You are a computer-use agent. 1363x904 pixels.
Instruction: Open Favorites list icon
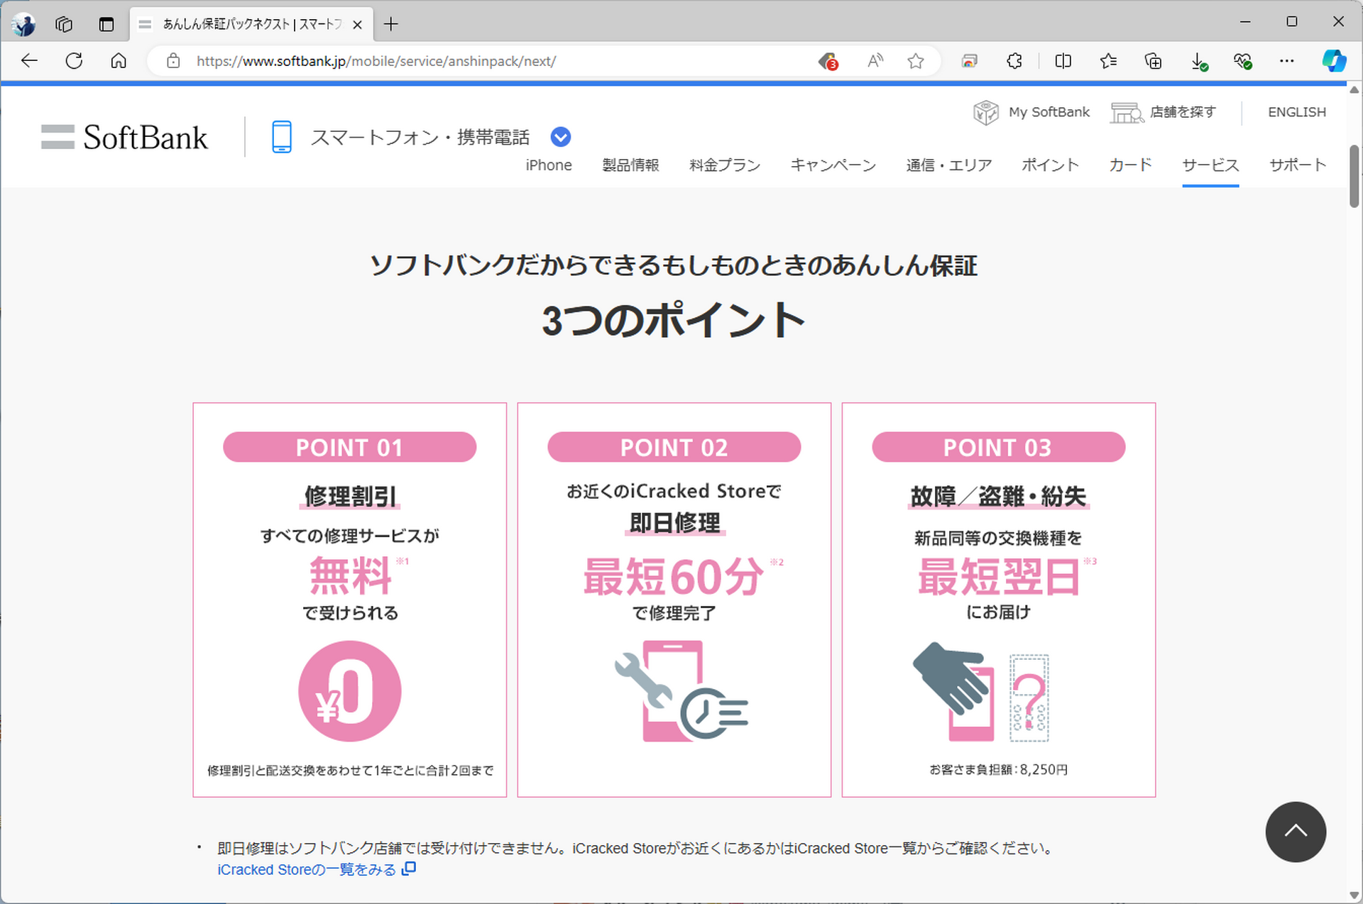pos(1108,61)
